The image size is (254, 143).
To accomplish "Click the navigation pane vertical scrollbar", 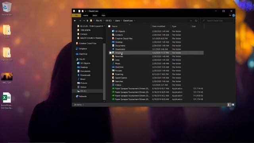I will click(x=104, y=71).
